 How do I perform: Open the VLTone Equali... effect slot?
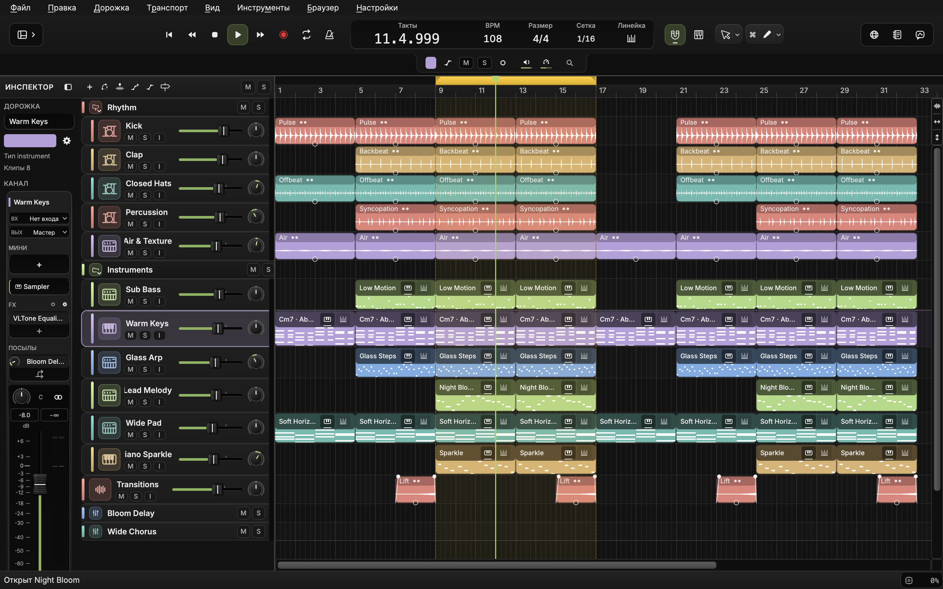tap(39, 318)
